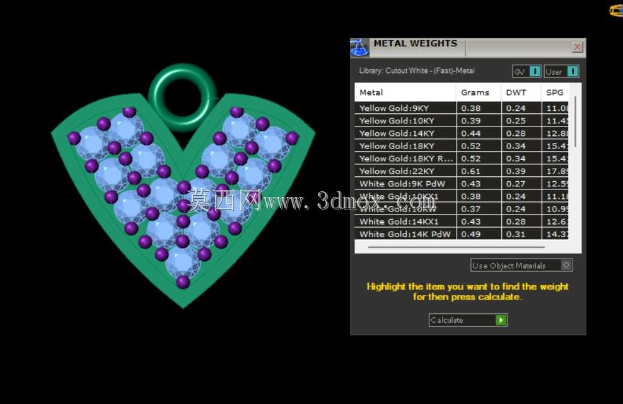Click the SPG column header
The height and width of the screenshot is (404, 623).
pos(555,93)
